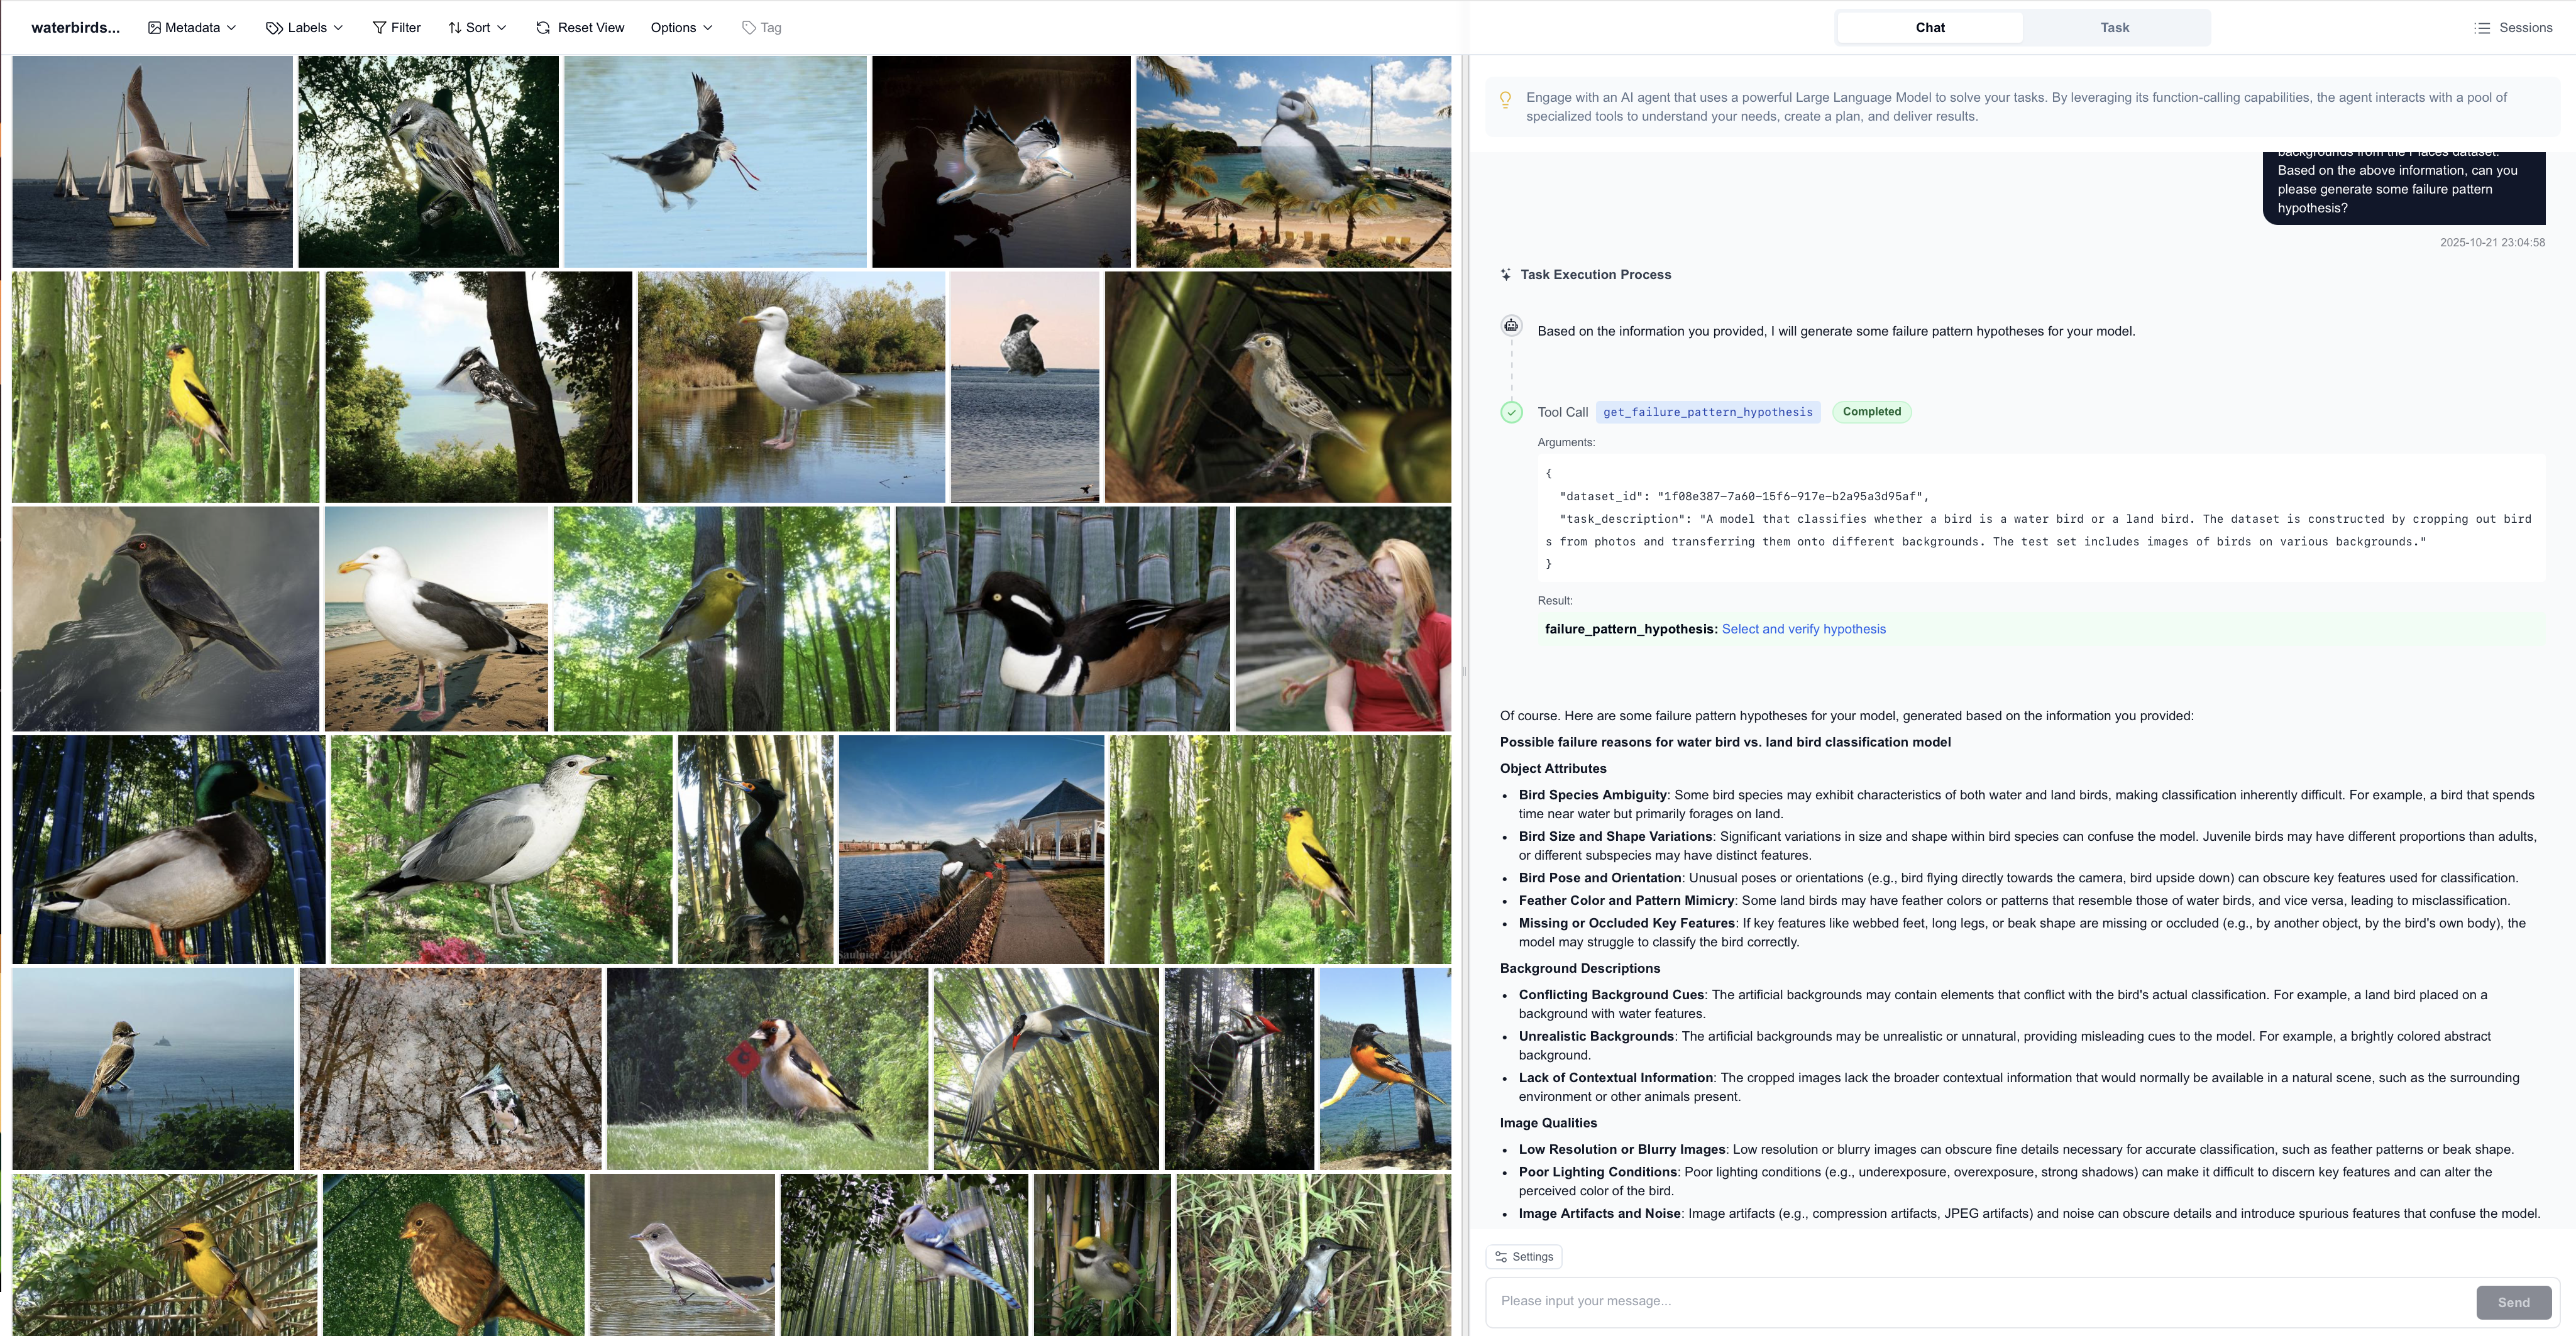Click the Sort arrows icon
The height and width of the screenshot is (1336, 2576).
(x=455, y=28)
